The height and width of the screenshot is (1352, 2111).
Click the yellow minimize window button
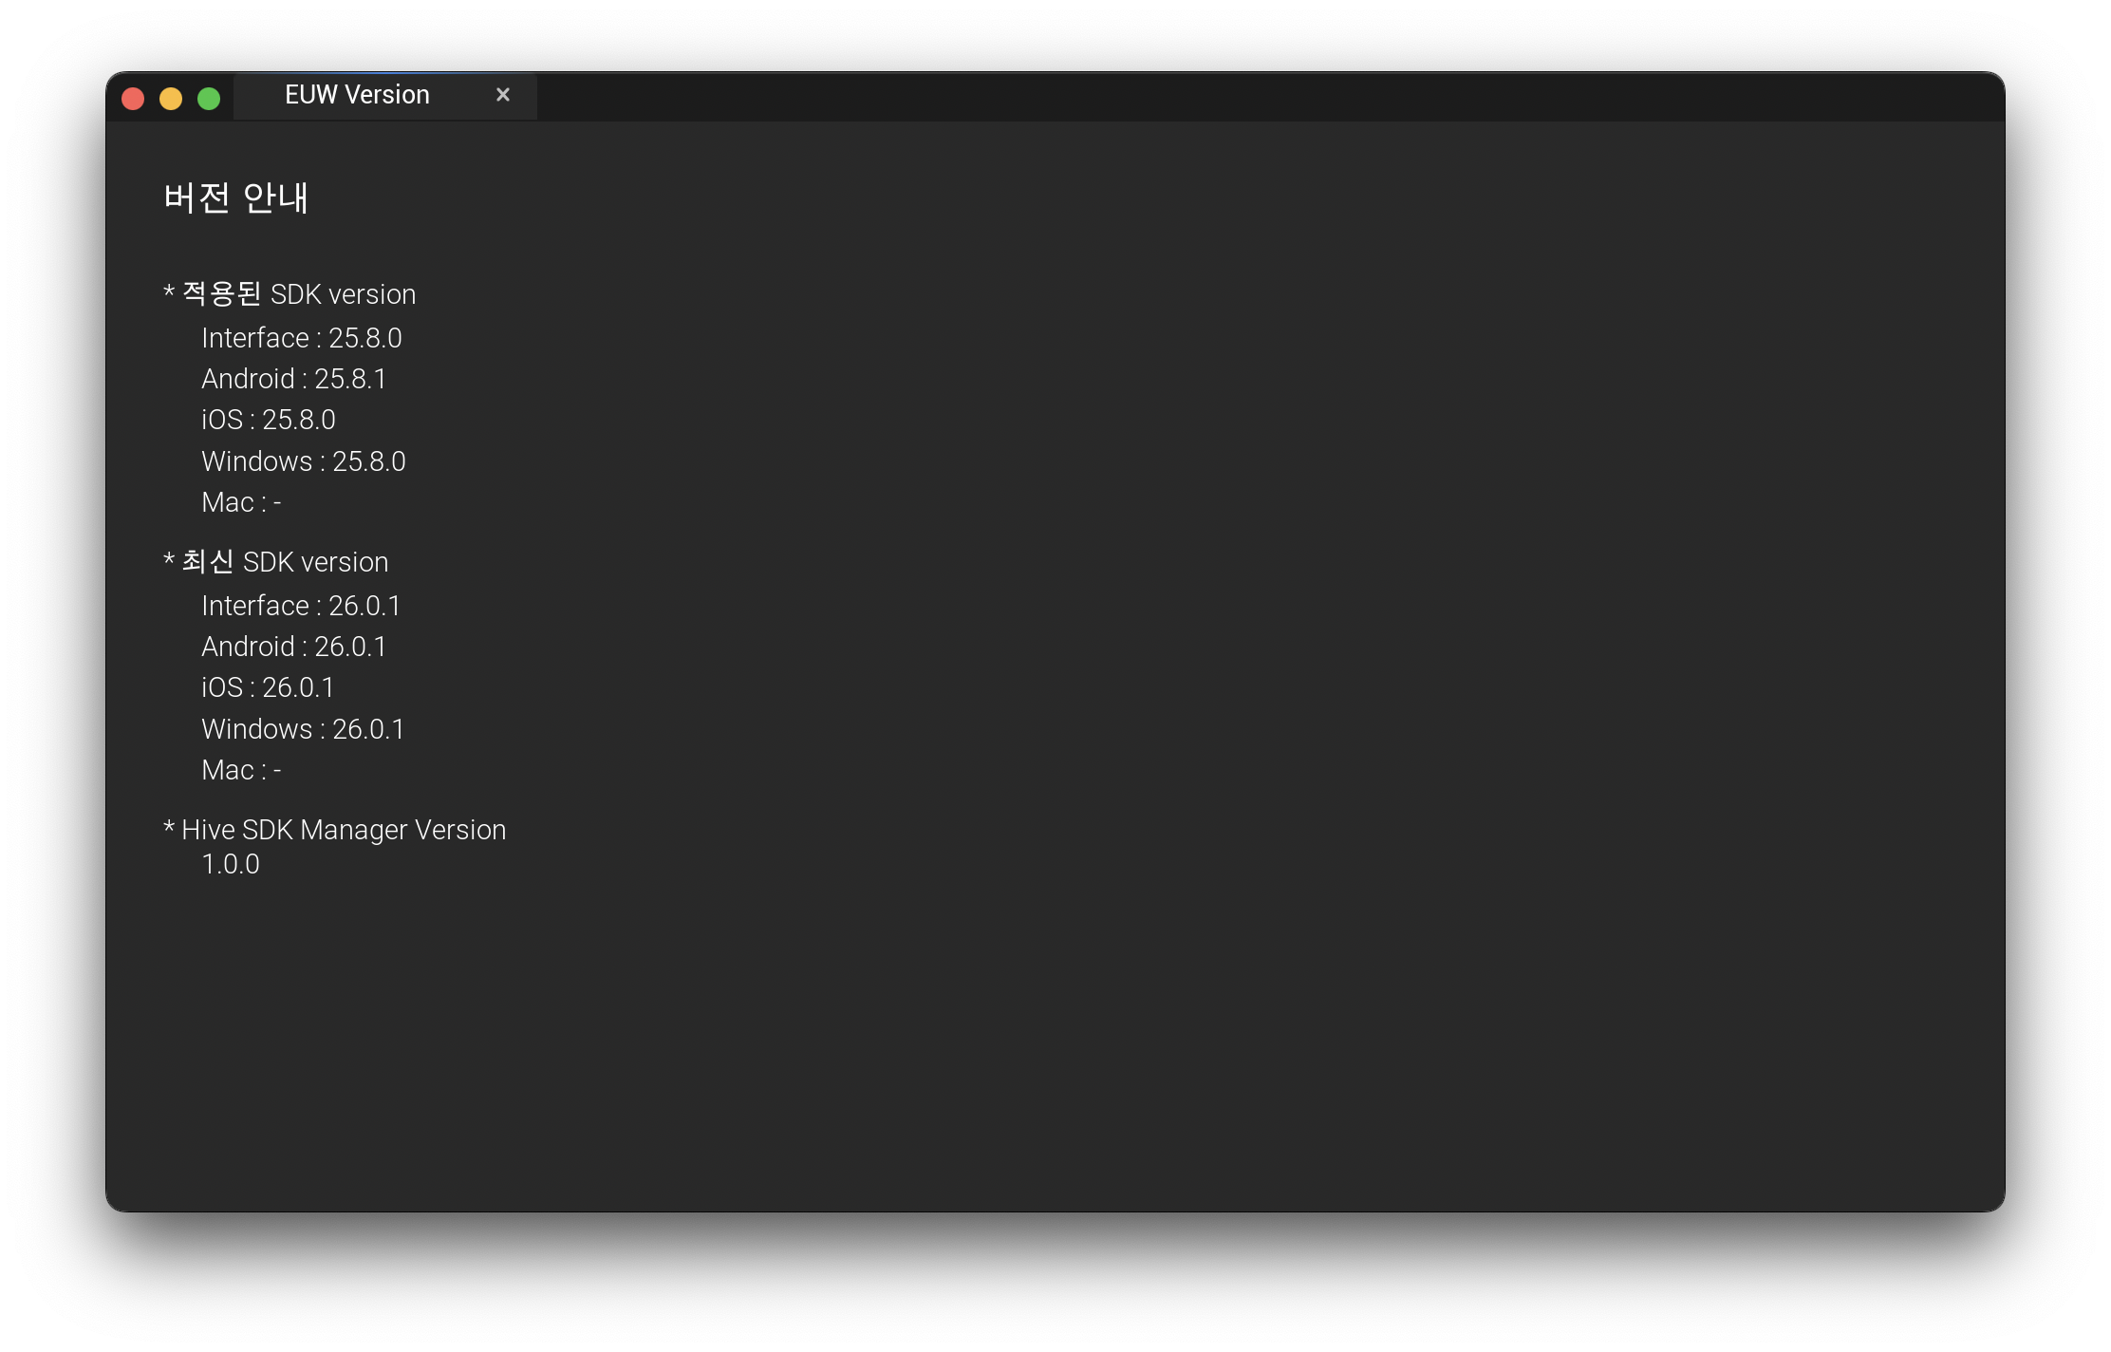[171, 99]
